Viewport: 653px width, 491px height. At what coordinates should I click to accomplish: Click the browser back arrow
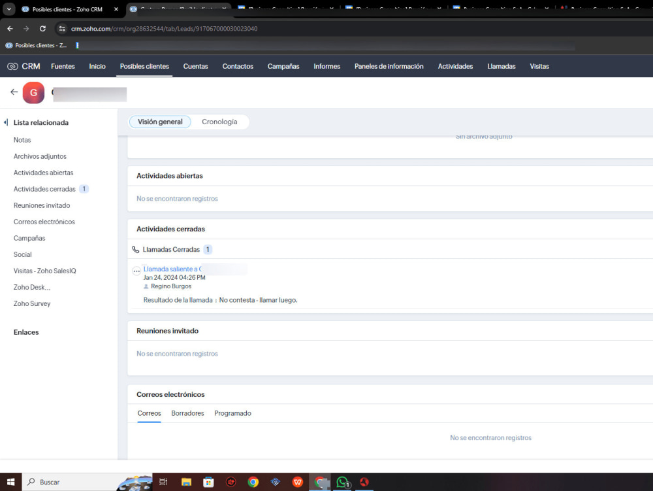10,29
